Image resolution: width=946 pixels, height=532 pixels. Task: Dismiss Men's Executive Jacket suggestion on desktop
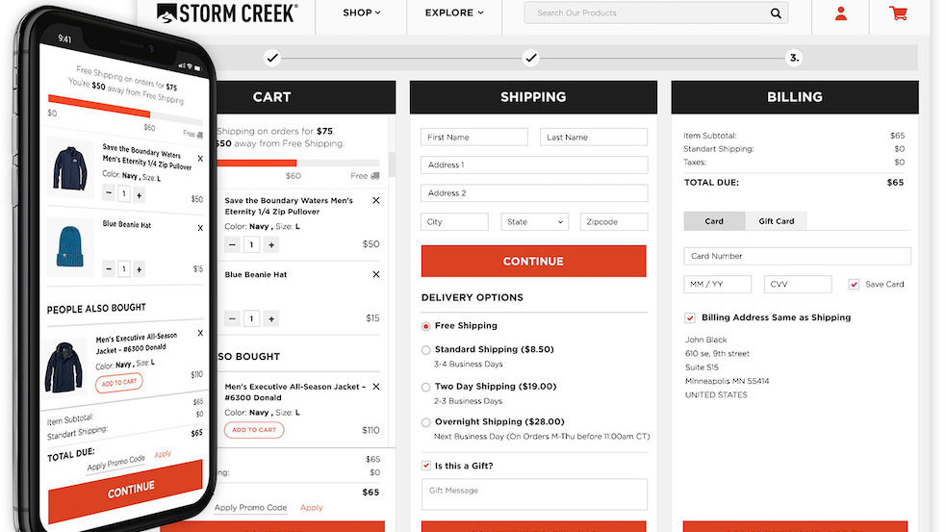376,387
